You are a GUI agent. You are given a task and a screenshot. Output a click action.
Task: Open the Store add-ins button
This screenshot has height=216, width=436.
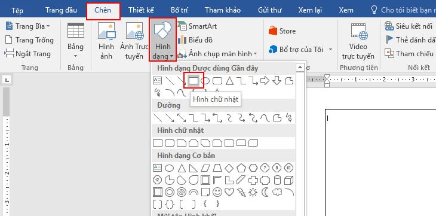[282, 31]
